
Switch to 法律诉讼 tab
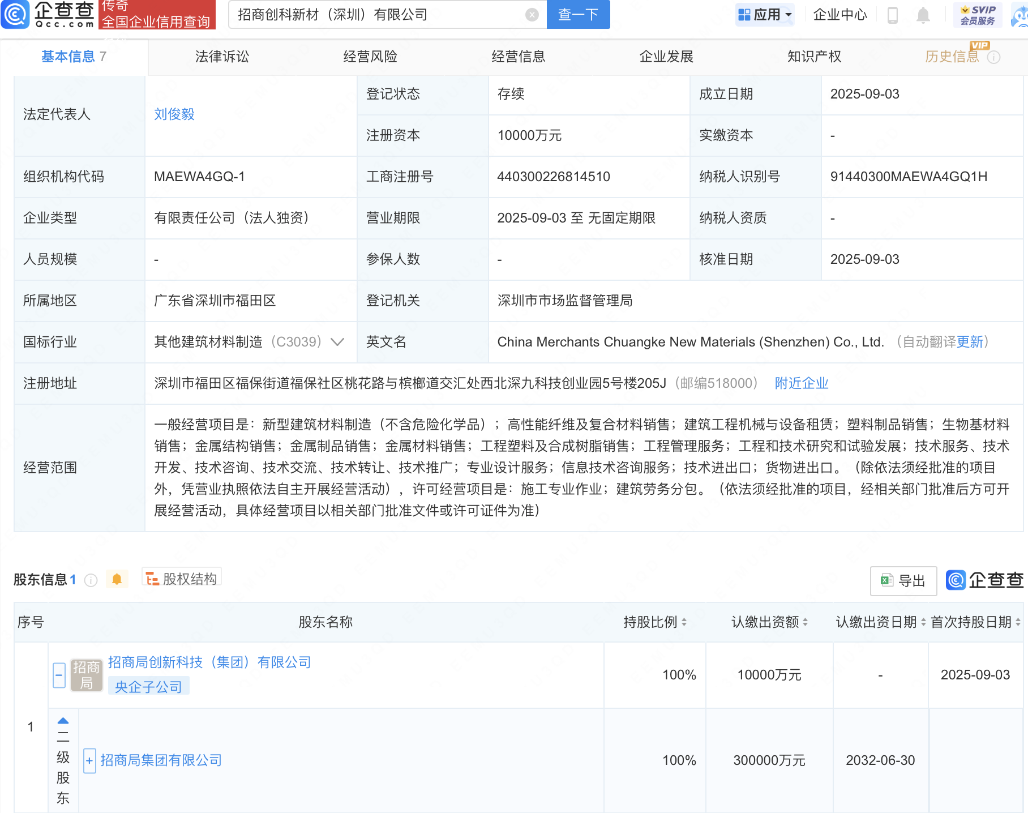point(222,57)
